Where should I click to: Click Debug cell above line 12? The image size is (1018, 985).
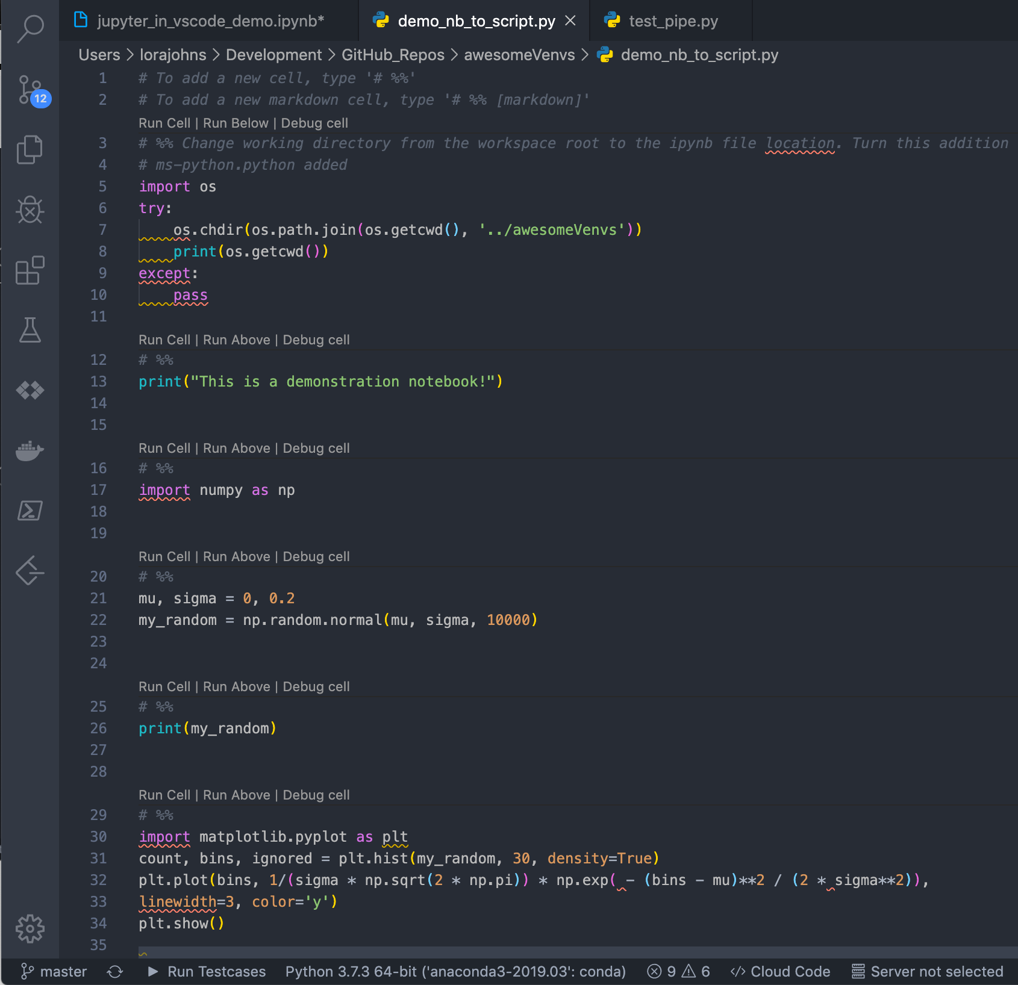coord(316,340)
